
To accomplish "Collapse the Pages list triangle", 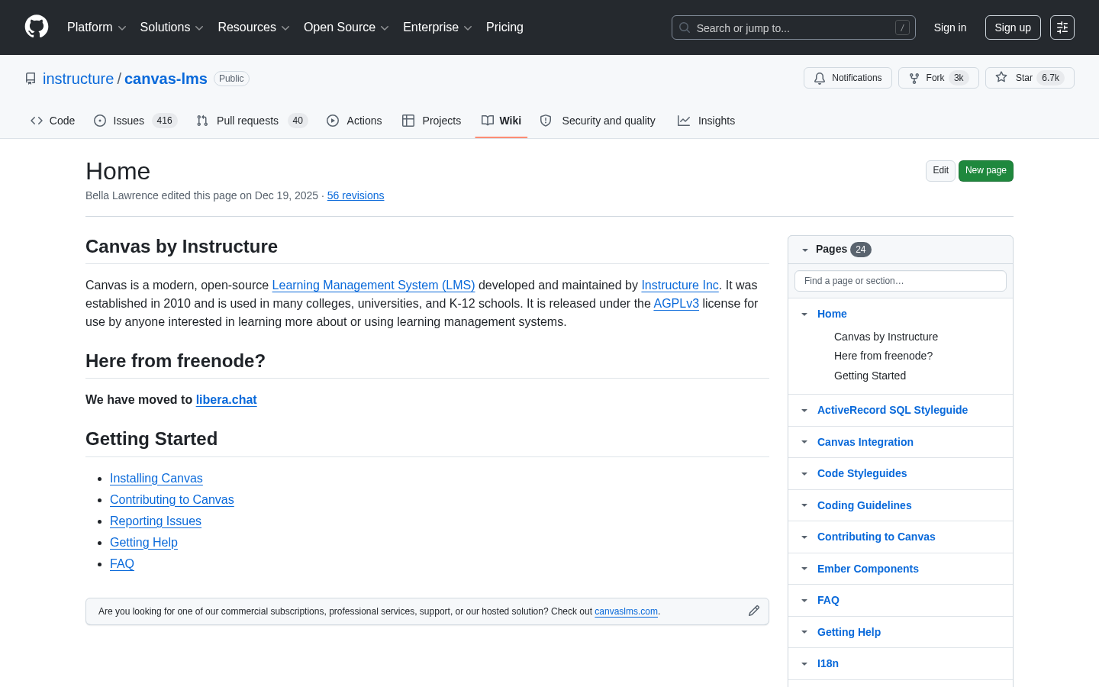I will [x=804, y=250].
